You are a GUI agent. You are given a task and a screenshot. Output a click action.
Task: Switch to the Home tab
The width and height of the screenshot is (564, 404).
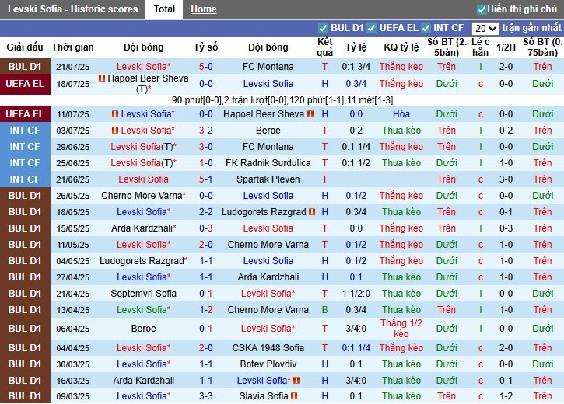204,9
